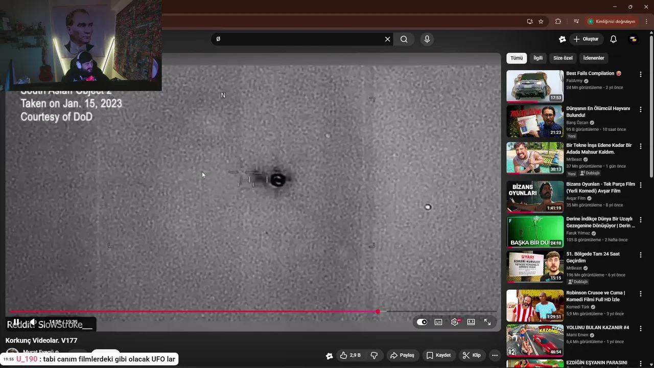Open options for Derine İndikçe Dünya video
Screen dimensions: 654x368
point(641,220)
